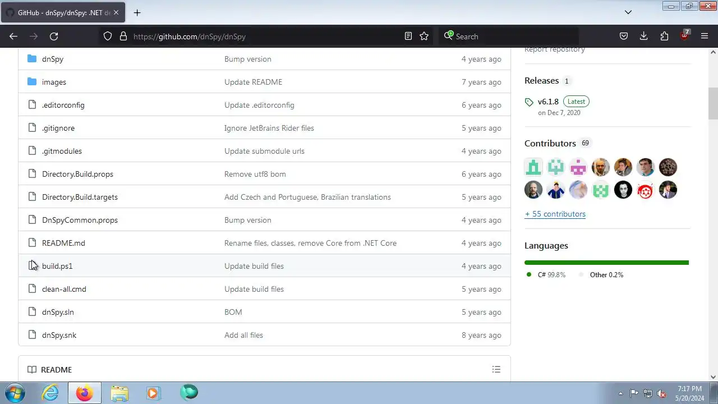The image size is (718, 404).
Task: Open Firefox downloads panel
Action: pos(644,36)
